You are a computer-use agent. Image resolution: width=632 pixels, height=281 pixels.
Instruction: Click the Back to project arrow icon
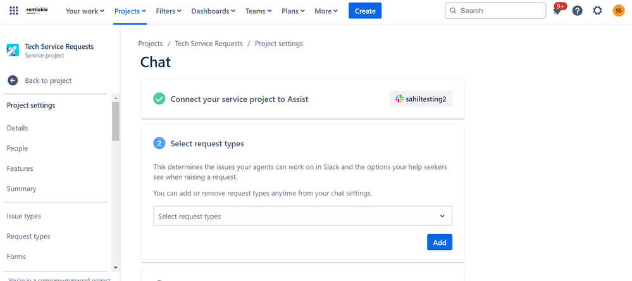coord(13,80)
